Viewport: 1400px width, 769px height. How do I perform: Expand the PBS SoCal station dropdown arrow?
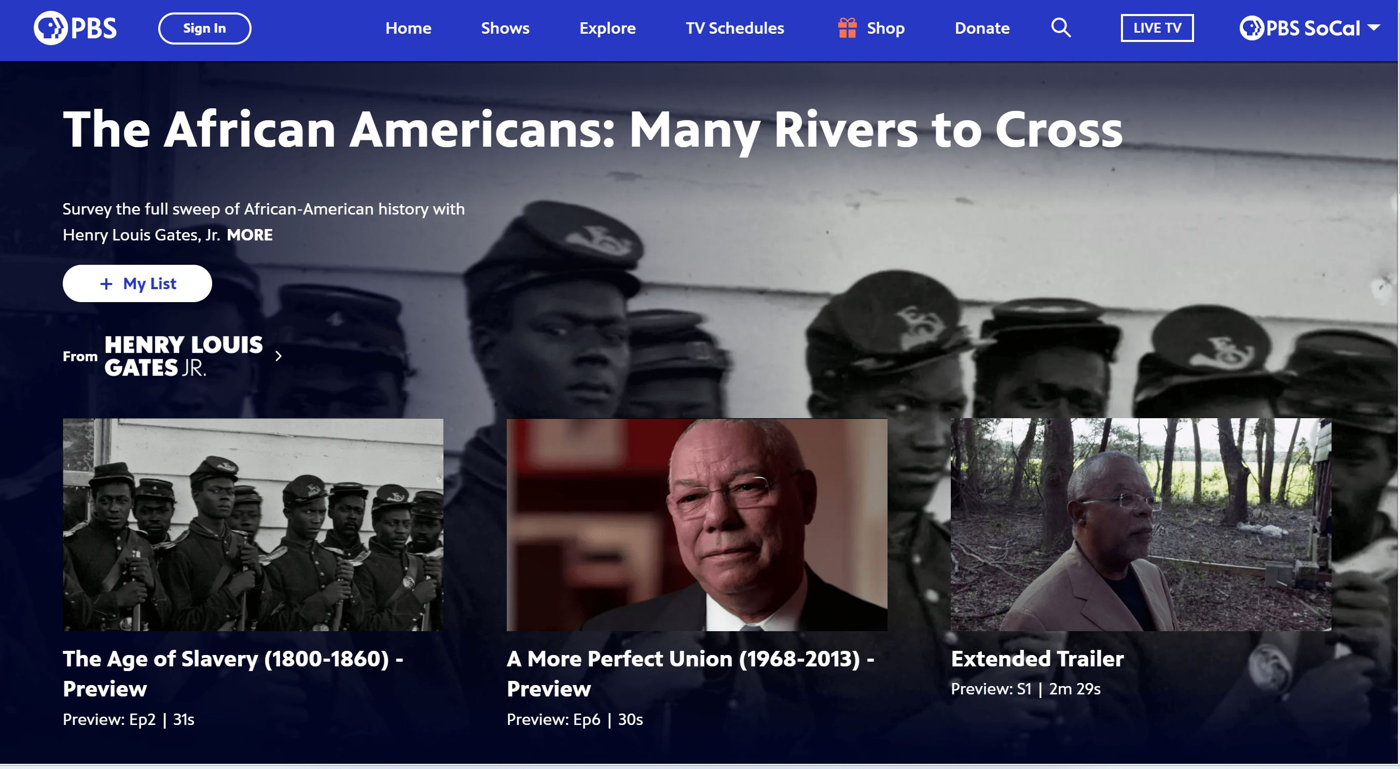tap(1374, 27)
